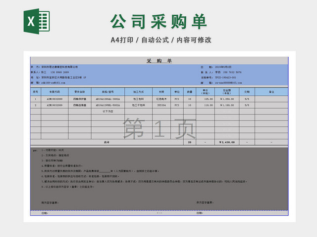Select the 零件名称 column header

[80, 92]
